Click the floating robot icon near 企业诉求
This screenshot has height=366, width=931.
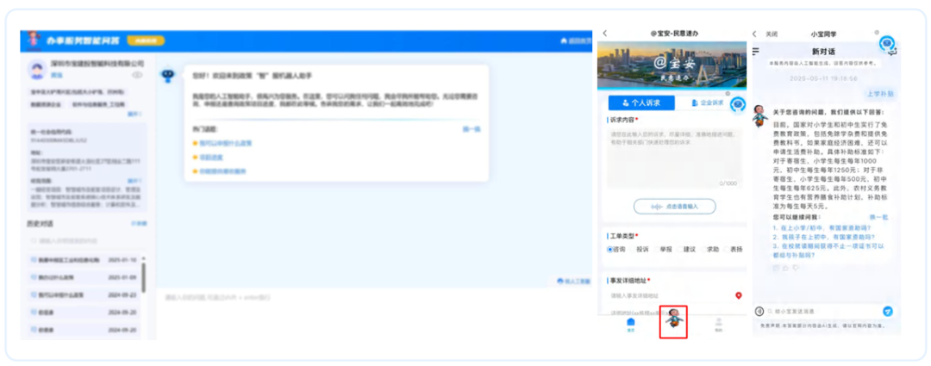[737, 104]
